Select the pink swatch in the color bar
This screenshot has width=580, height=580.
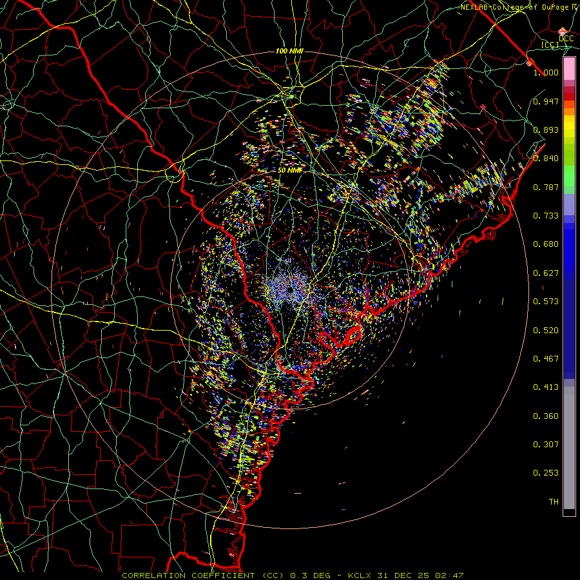click(569, 69)
